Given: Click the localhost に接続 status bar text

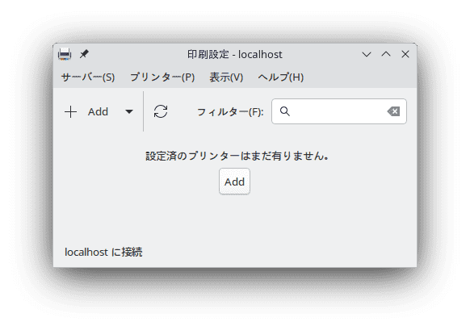Looking at the screenshot, I should pos(103,253).
